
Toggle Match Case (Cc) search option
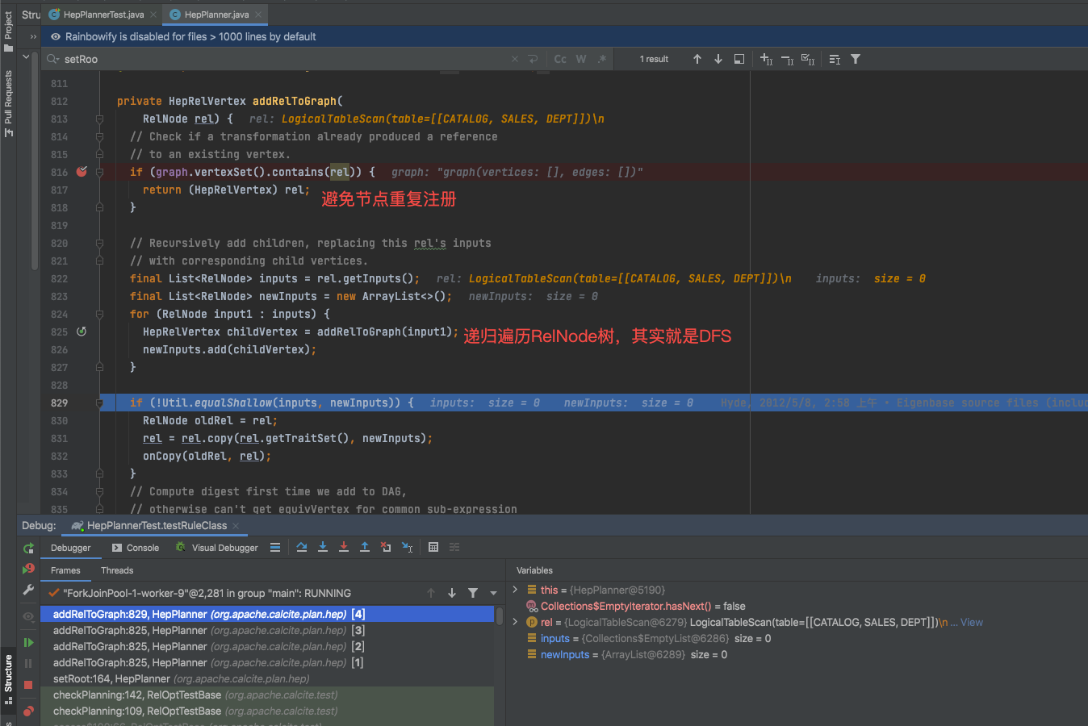click(560, 59)
